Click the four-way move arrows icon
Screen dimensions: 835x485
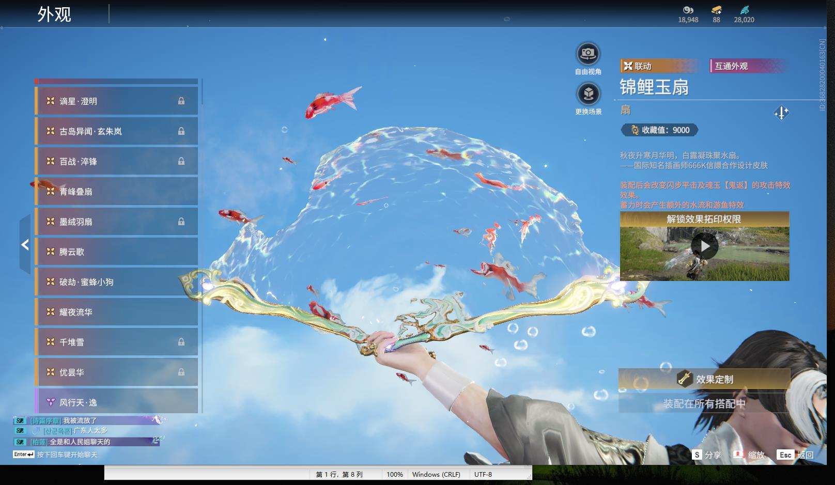(x=781, y=113)
